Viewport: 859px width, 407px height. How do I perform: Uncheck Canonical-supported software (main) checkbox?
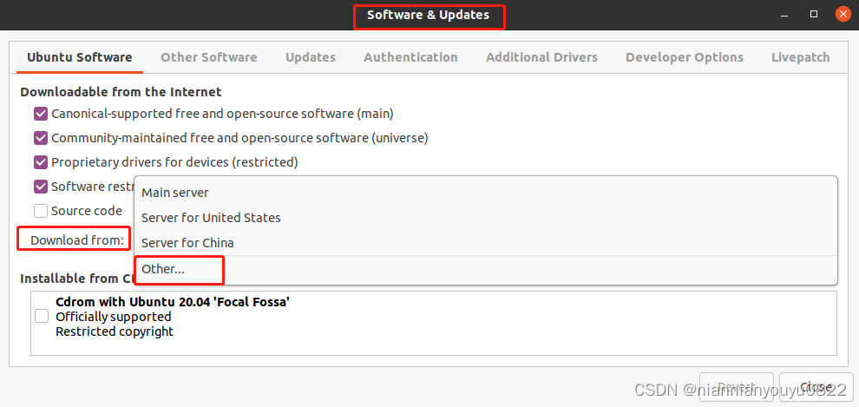click(x=41, y=114)
